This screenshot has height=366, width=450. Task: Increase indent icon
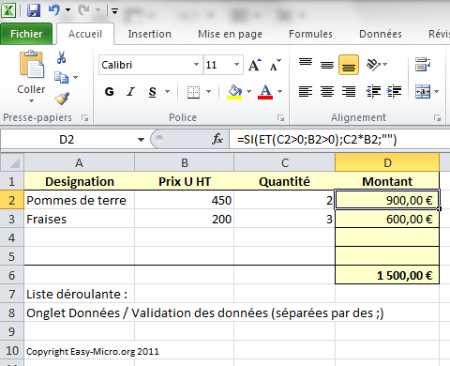[395, 92]
